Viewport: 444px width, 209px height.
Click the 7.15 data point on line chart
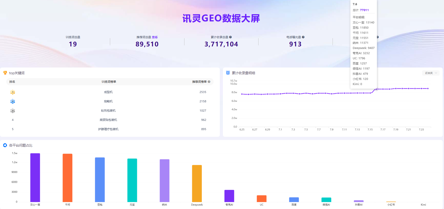point(370,93)
